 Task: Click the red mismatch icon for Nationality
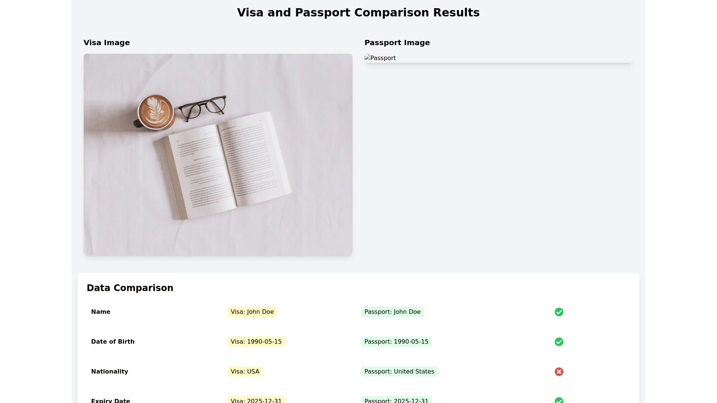(559, 372)
